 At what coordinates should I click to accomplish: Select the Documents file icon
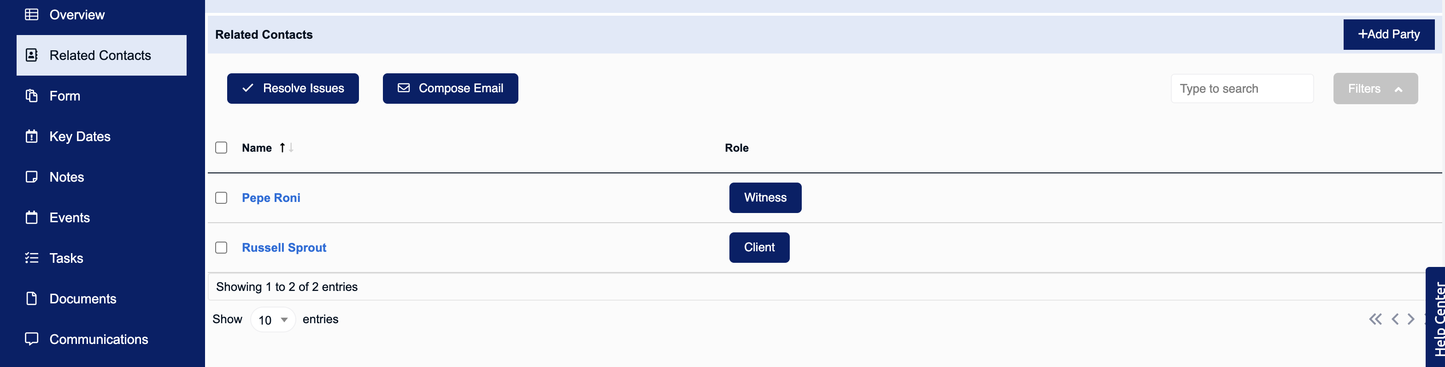coord(31,299)
